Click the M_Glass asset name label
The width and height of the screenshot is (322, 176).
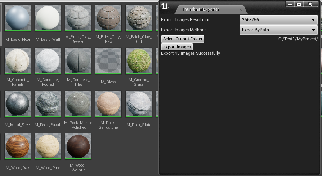(x=108, y=82)
